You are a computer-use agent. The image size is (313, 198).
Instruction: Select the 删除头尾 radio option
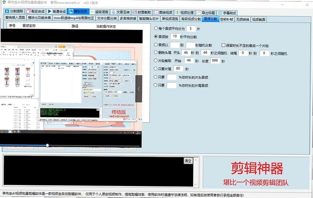[x=155, y=53]
